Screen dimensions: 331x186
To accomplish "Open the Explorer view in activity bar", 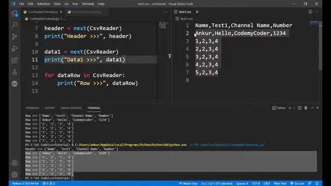I will point(14,13).
